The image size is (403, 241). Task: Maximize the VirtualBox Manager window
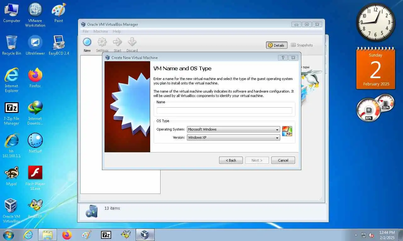point(307,24)
